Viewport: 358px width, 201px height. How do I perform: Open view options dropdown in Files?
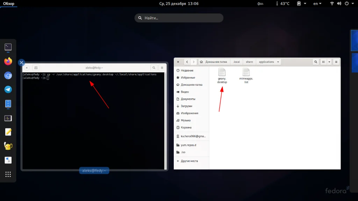(329, 62)
